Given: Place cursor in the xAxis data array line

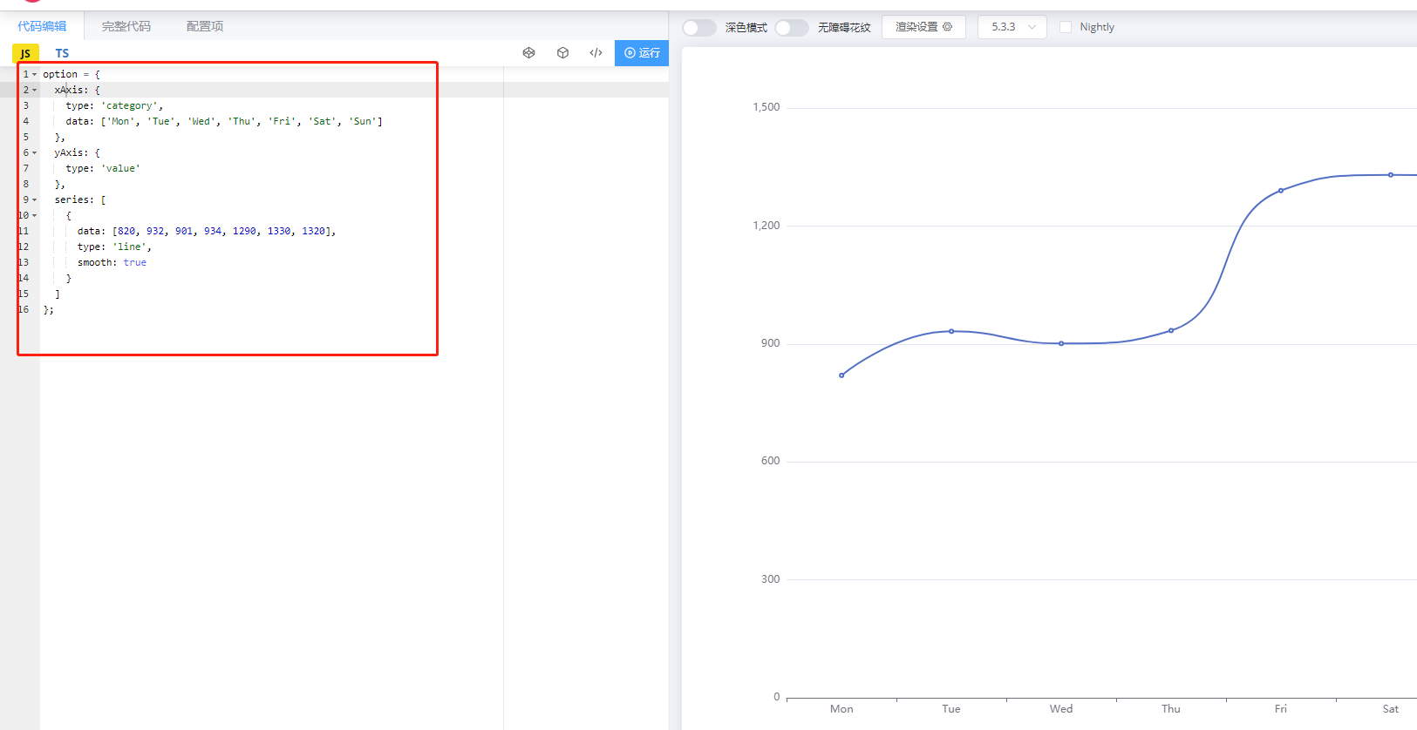Looking at the screenshot, I should (224, 122).
